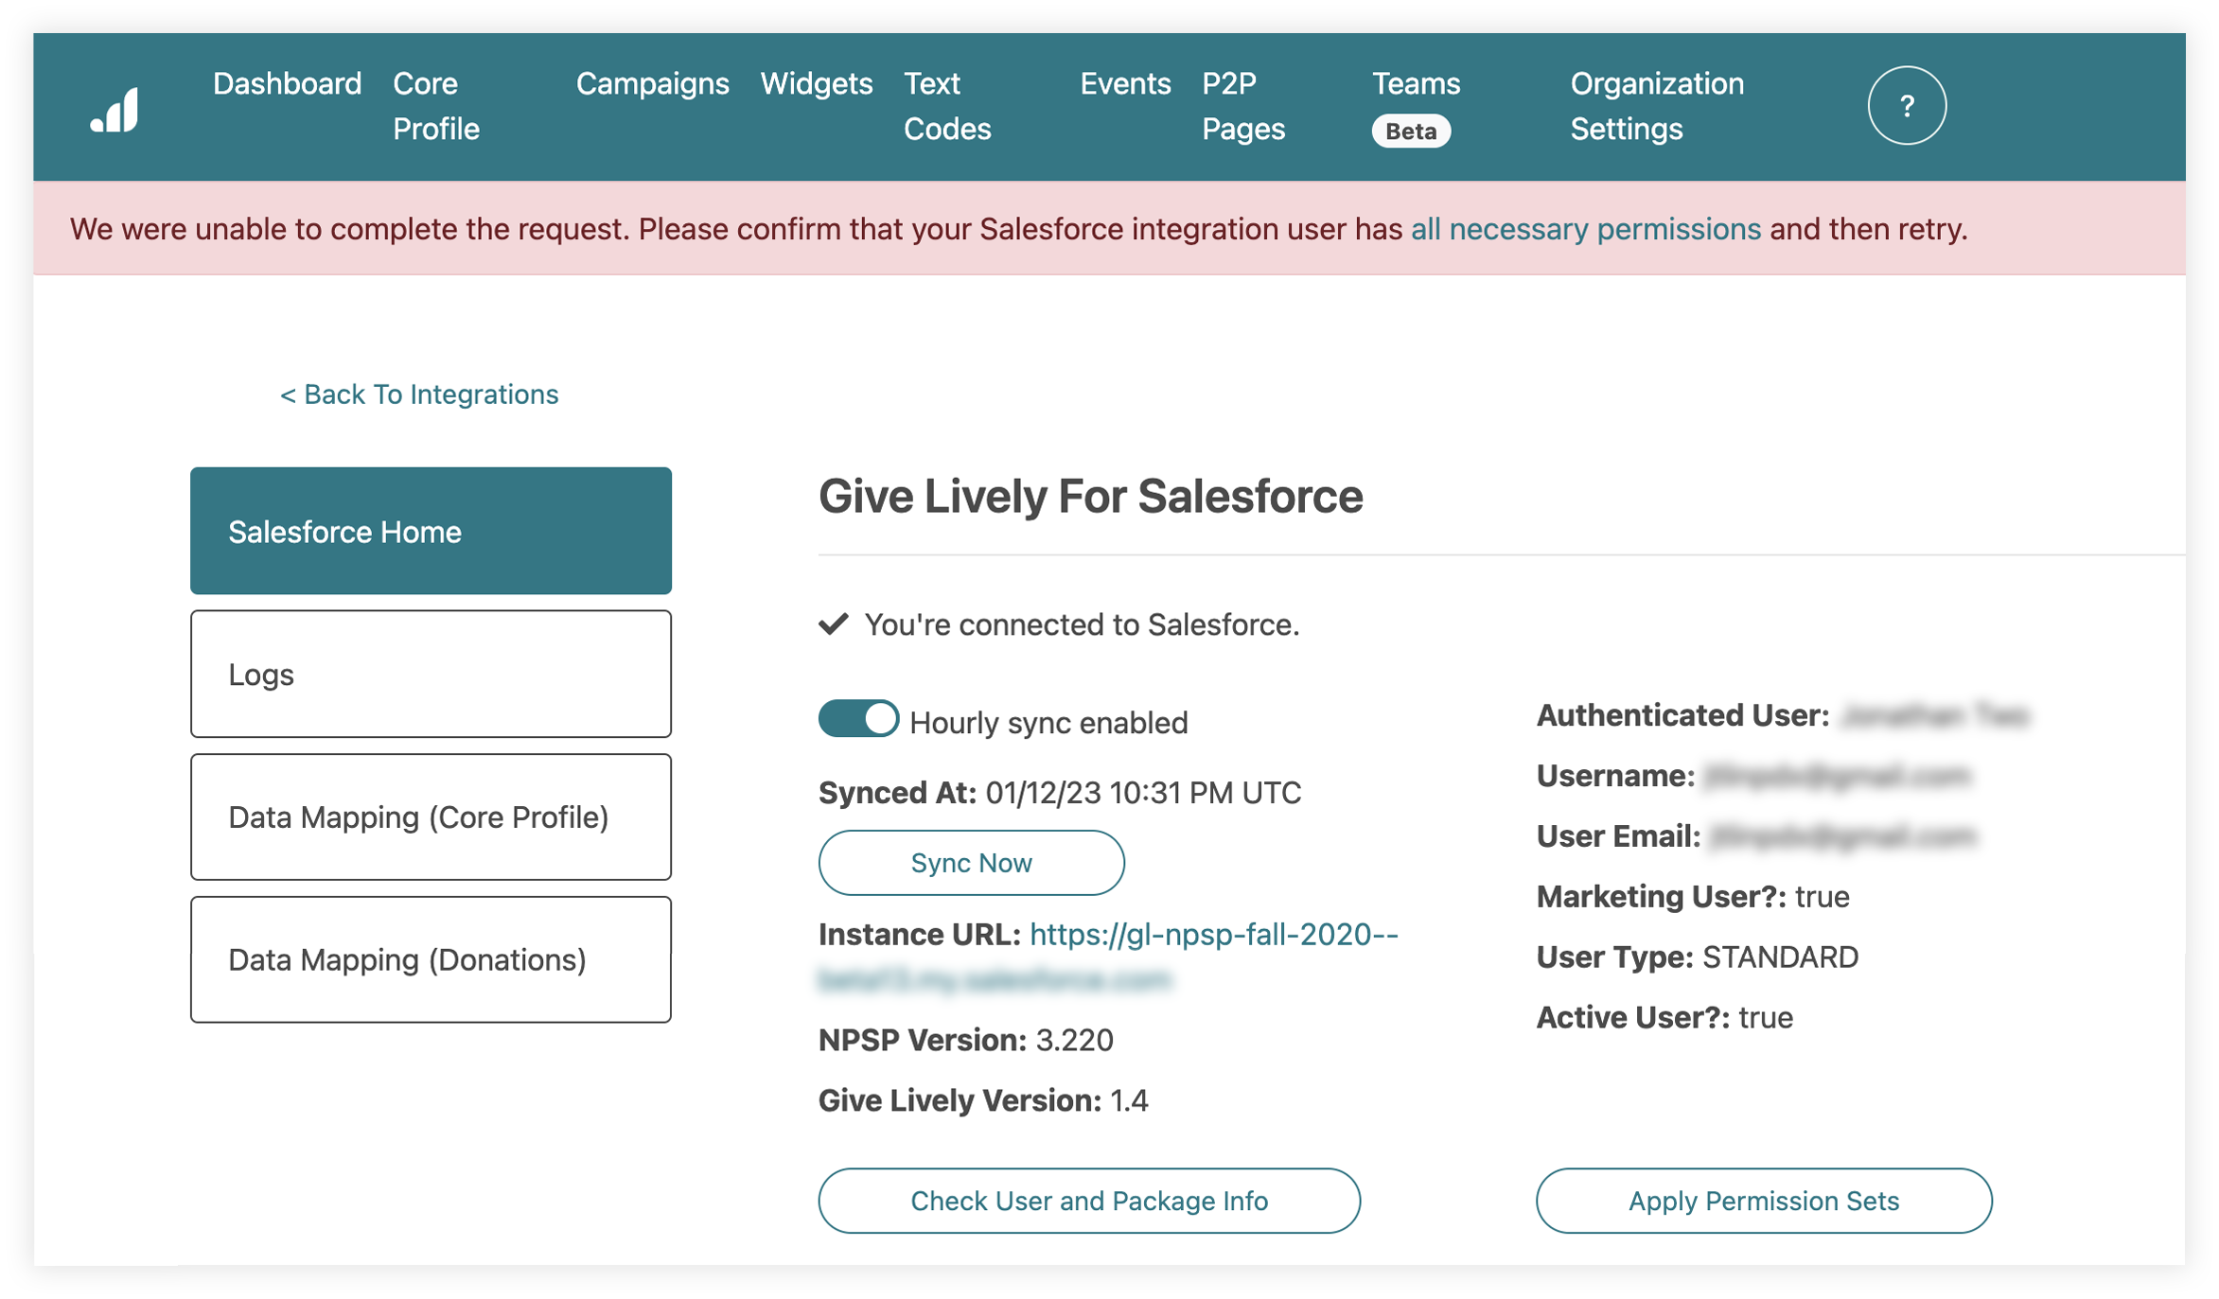
Task: Open Text Codes in navigation
Action: point(946,106)
